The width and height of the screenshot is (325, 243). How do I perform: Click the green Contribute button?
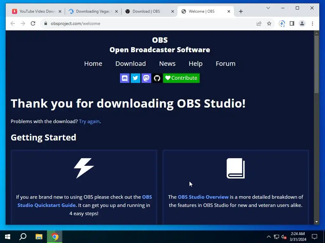point(181,78)
